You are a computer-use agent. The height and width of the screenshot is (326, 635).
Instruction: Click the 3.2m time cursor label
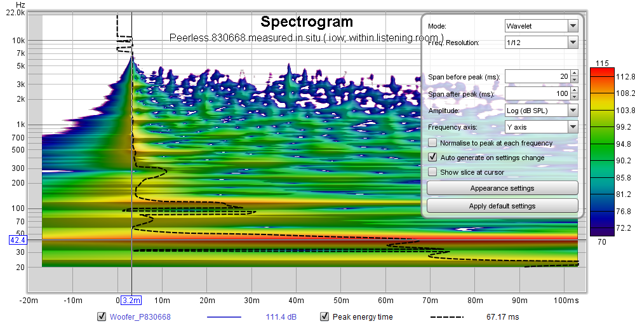click(131, 301)
